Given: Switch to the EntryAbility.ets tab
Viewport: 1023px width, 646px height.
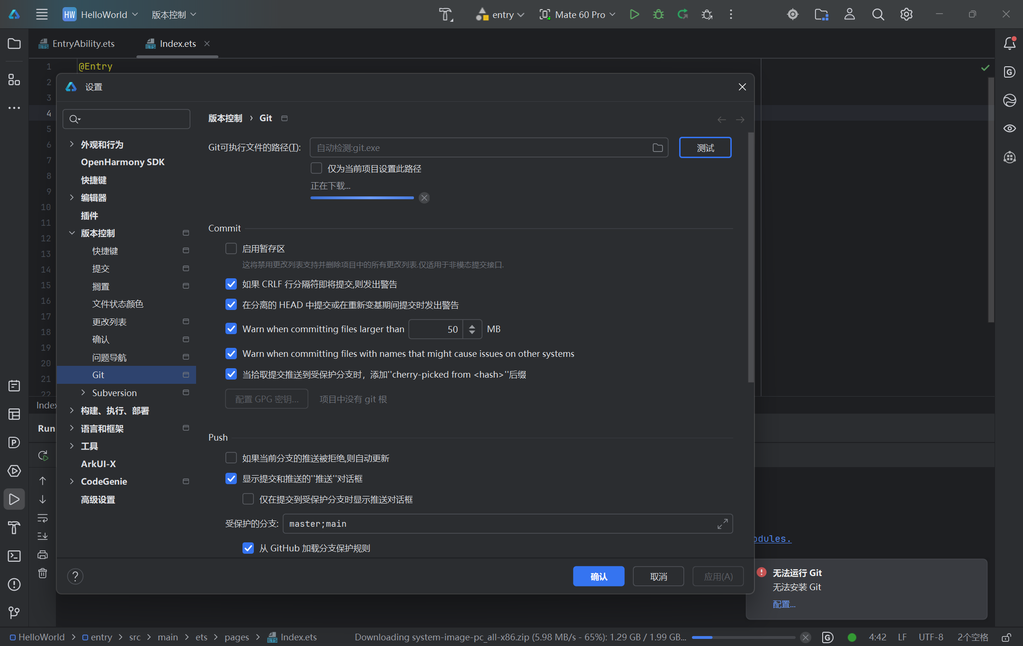Looking at the screenshot, I should point(83,44).
